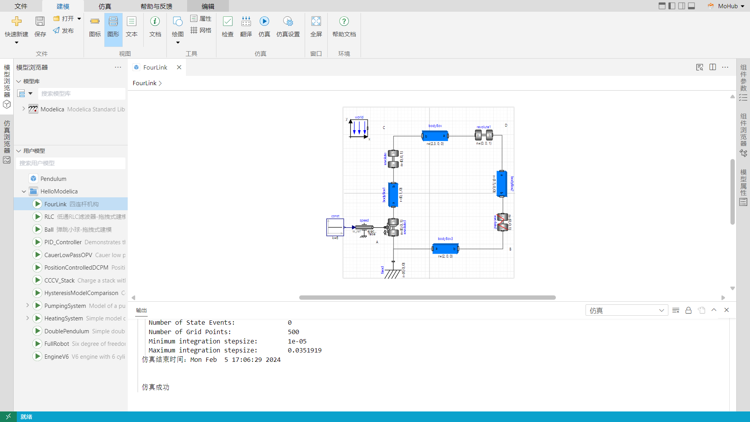
Task: Collapse the HelloModelica folder
Action: [24, 191]
